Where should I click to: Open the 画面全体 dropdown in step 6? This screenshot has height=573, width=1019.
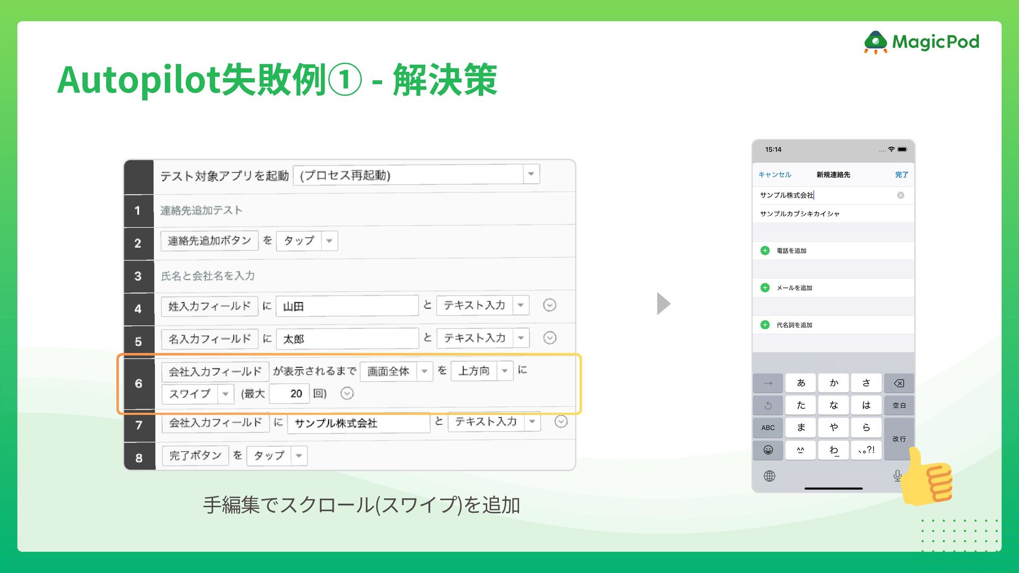[x=424, y=371]
